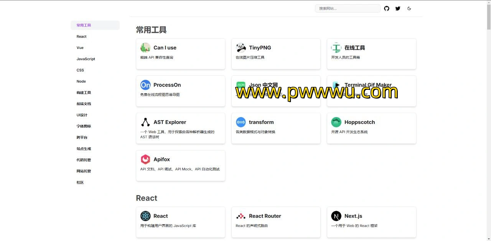Open the AST Explorer card title

click(x=170, y=122)
